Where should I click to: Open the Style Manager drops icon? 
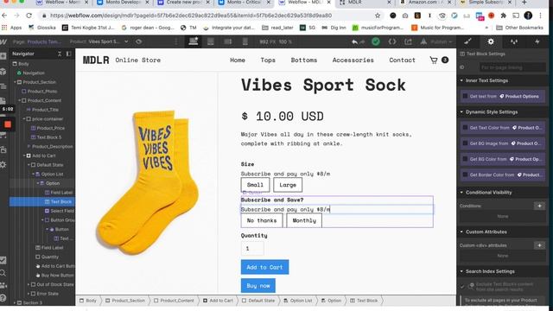pos(514,41)
